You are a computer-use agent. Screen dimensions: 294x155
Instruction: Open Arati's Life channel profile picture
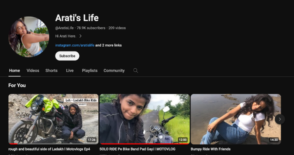(x=29, y=37)
